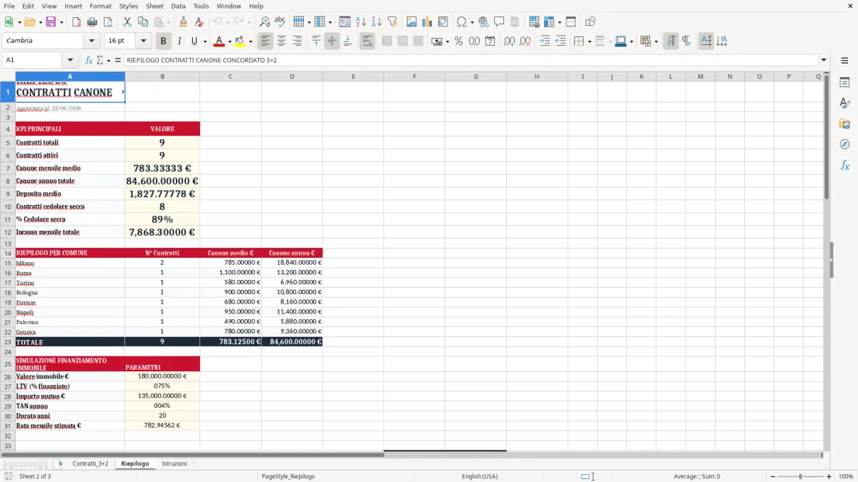Click the Select Function sigma button
The image size is (858, 482).
pyautogui.click(x=99, y=60)
